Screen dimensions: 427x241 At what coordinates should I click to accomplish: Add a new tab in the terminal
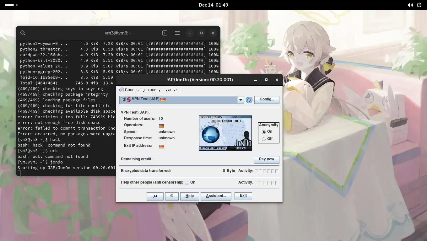point(165,33)
